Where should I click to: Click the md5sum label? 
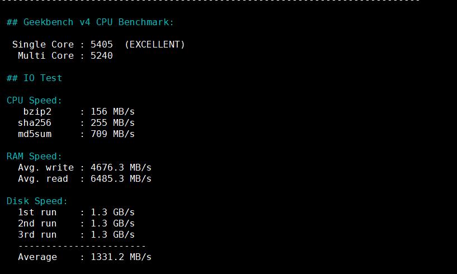tap(37, 134)
